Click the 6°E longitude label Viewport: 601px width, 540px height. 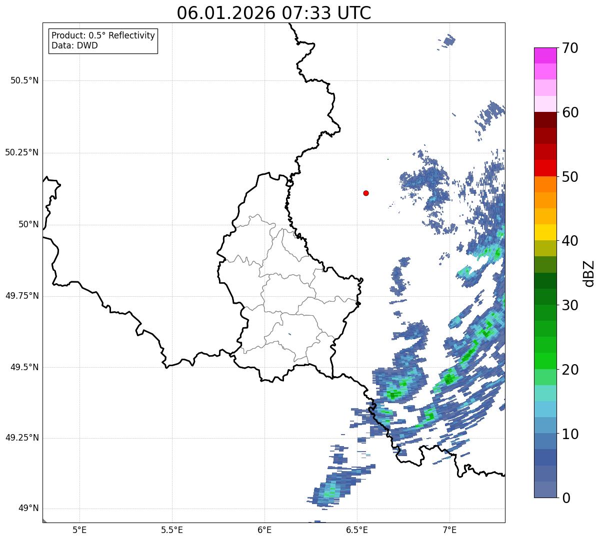[x=264, y=530]
